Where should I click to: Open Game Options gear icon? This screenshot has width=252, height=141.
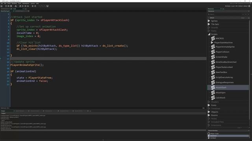pyautogui.click(x=33, y=6)
